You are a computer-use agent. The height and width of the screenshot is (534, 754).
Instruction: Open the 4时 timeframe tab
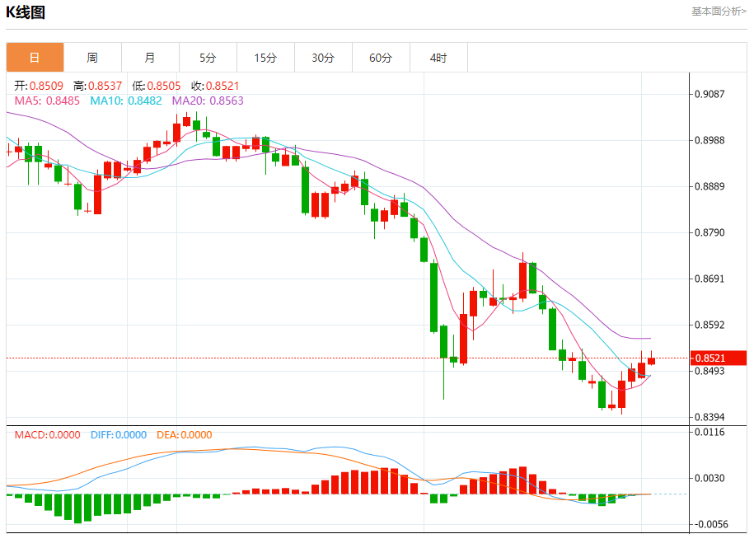438,58
